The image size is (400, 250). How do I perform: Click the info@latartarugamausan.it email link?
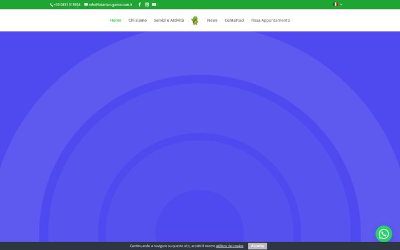[x=108, y=4]
